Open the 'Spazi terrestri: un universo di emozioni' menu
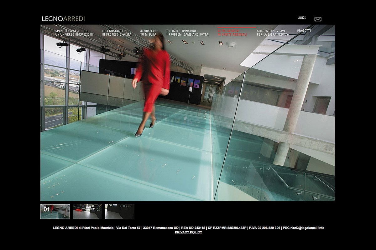 74,32
